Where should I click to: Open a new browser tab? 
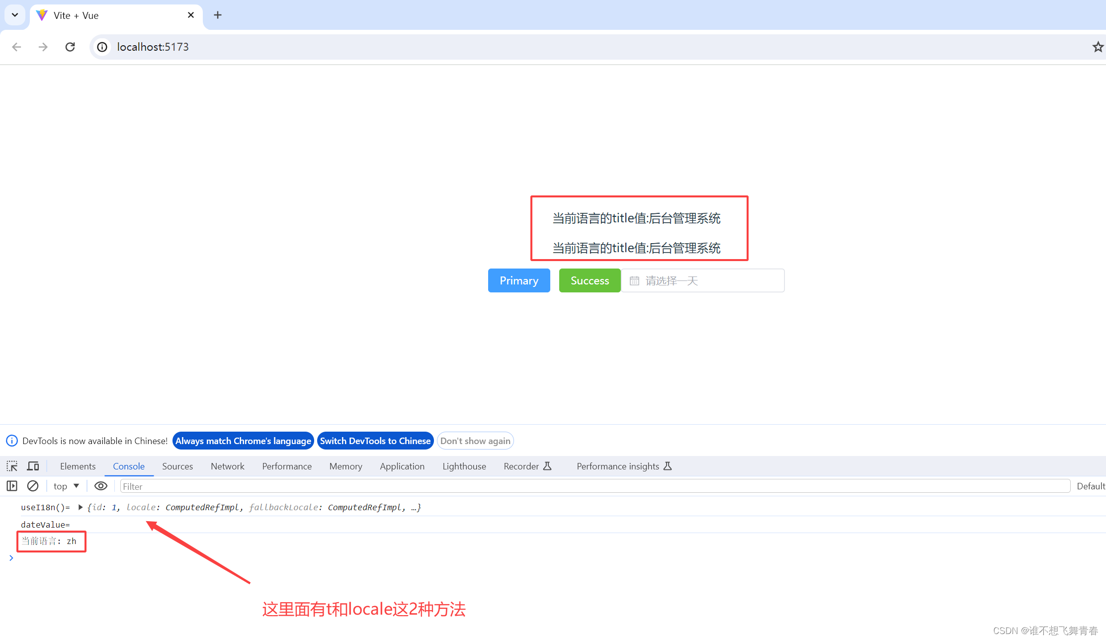coord(218,15)
